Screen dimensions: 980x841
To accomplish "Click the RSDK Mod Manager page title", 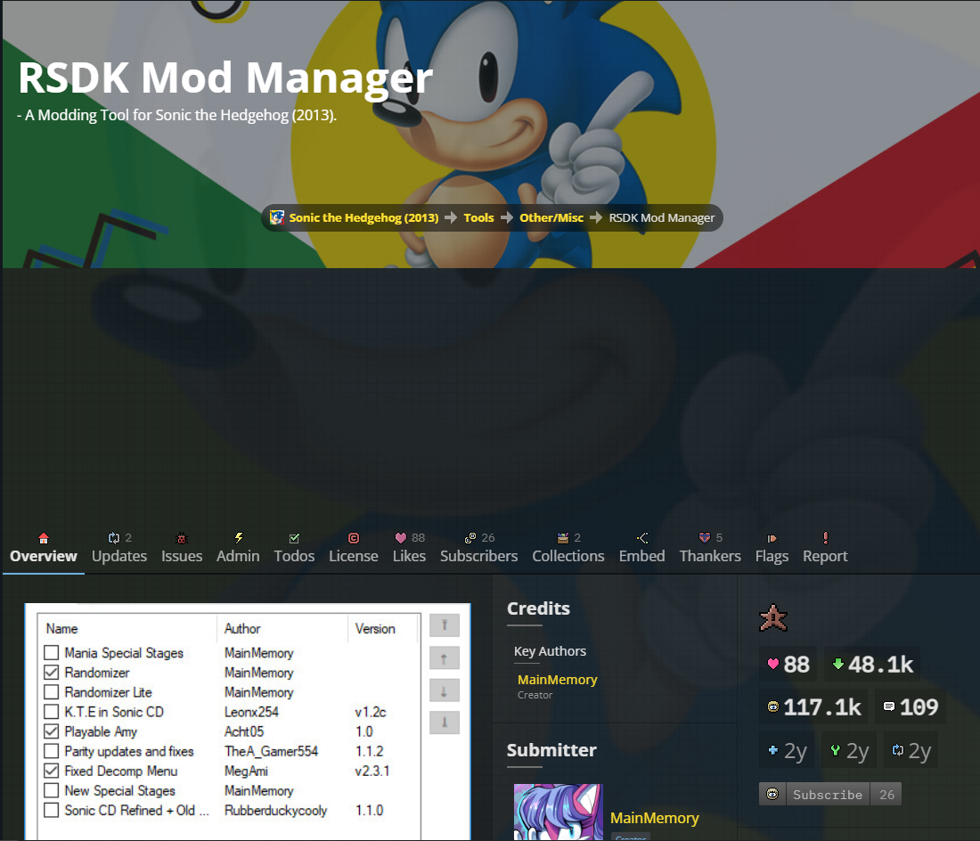I will pyautogui.click(x=225, y=78).
